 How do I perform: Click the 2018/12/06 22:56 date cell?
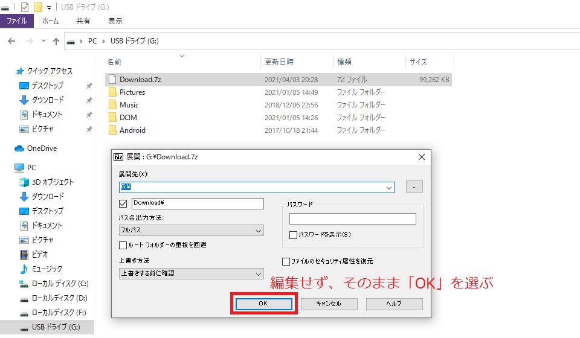tap(291, 105)
